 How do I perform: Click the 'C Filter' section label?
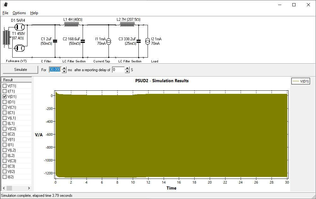[46, 61]
